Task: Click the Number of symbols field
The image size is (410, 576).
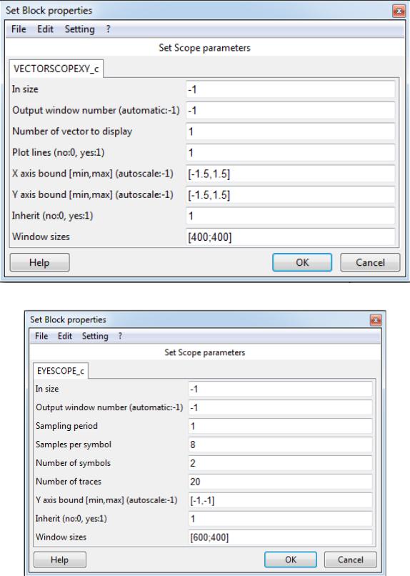Action: pos(281,463)
